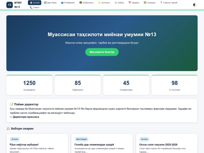Screen dimensions: 204x153
Task: Click the МТМУ №13 site name
Action: 18,5
